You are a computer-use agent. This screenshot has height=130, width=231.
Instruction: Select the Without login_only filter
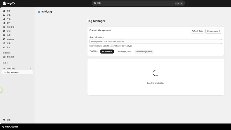144,52
